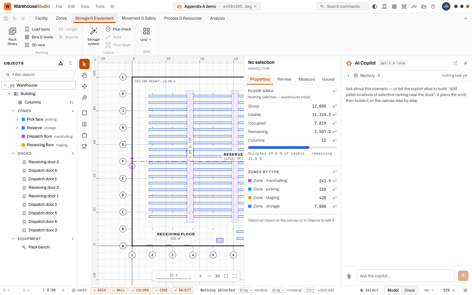This screenshot has width=472, height=295.
Task: Send the copilot message
Action: 463,276
